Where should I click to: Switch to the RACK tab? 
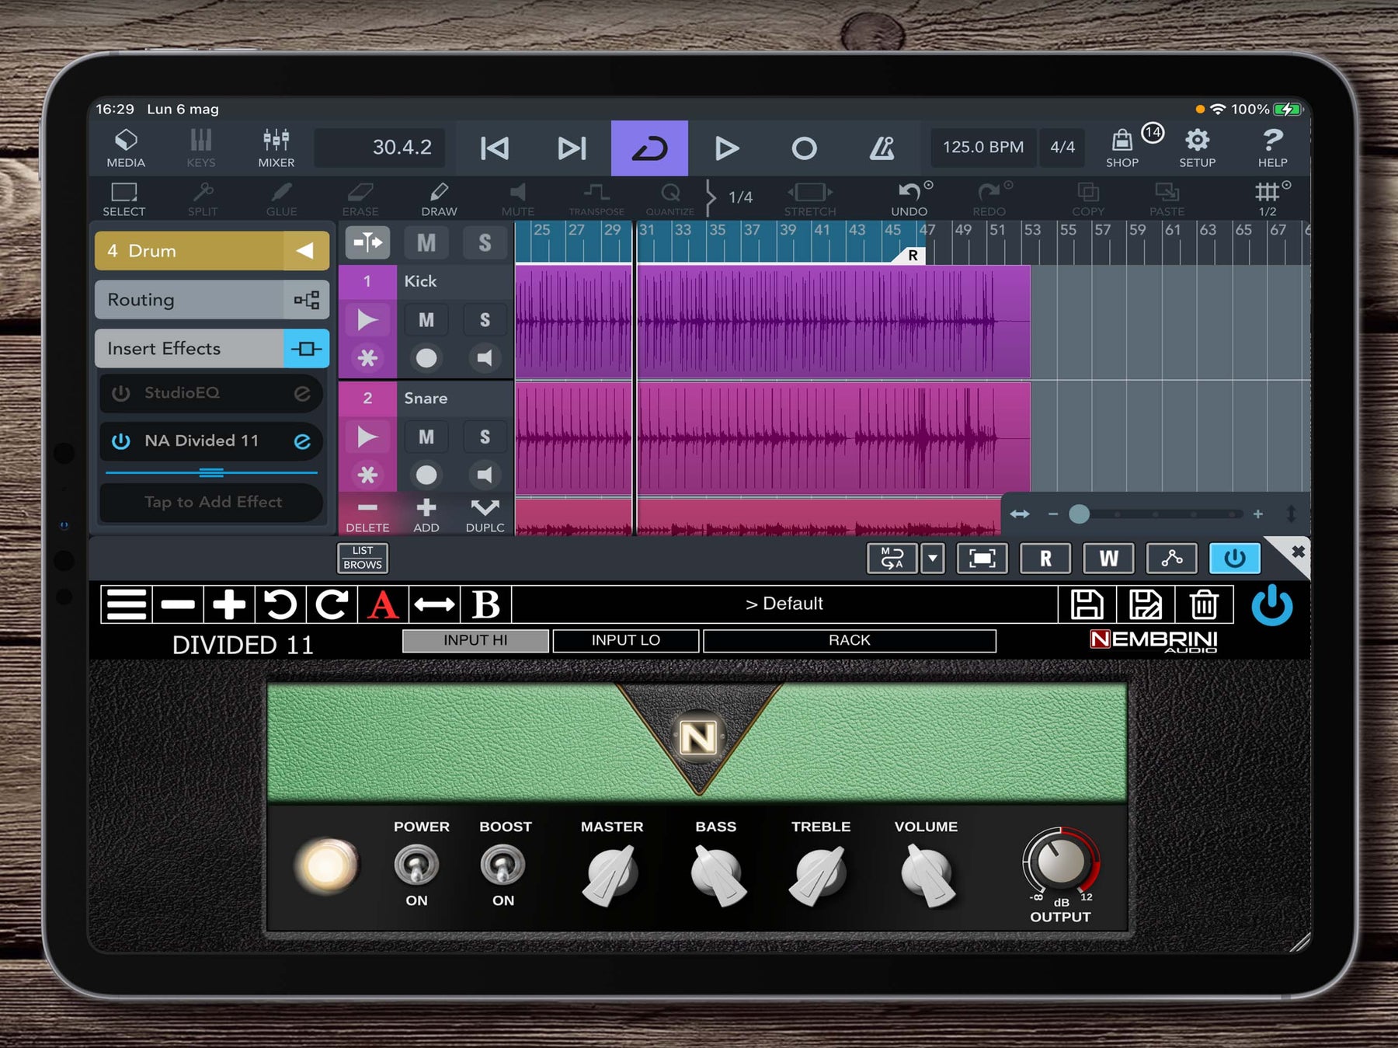[849, 640]
